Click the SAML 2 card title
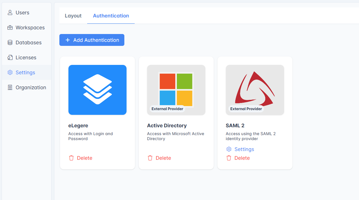Viewport: 359px width, 200px height. [235, 125]
